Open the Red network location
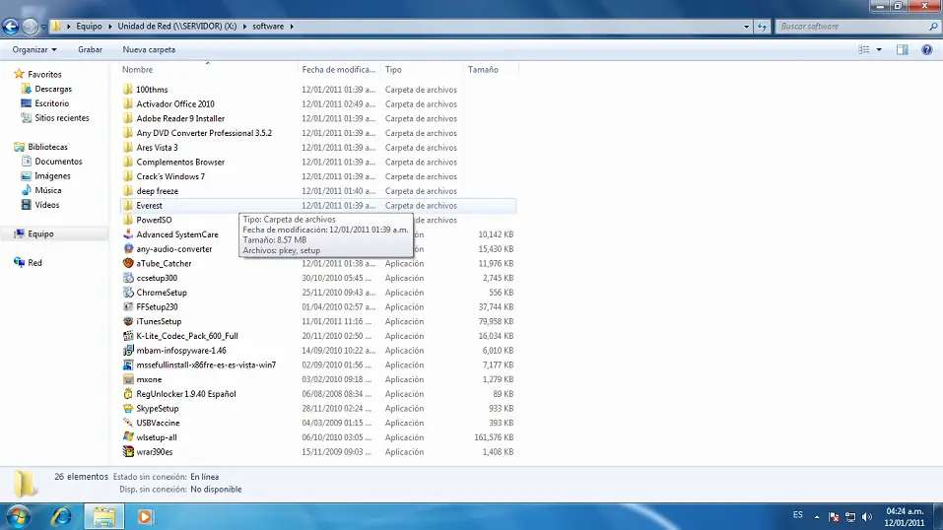The height and width of the screenshot is (530, 943). point(34,263)
